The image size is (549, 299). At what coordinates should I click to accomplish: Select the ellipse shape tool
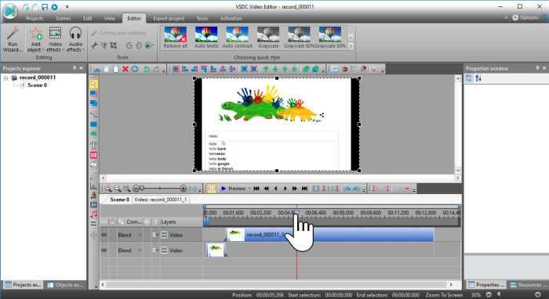click(x=93, y=134)
